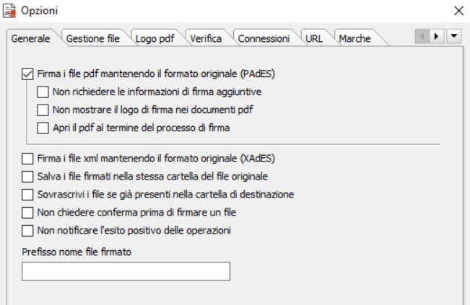Enable Non chiedere conferma prima di firmare

(27, 213)
